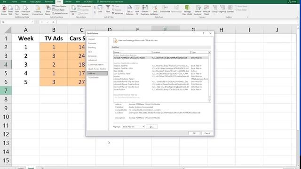
Task: Select column H header
Action: (x=222, y=30)
